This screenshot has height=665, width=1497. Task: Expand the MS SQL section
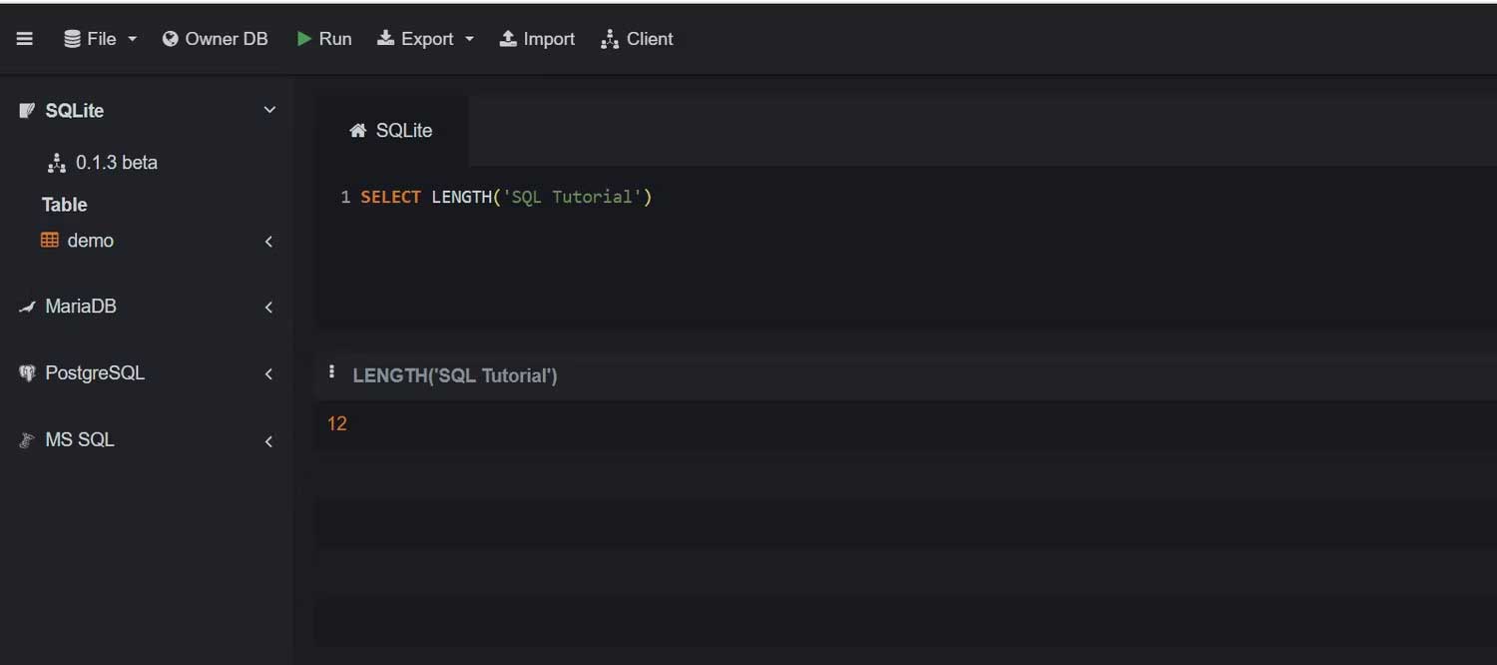[268, 440]
